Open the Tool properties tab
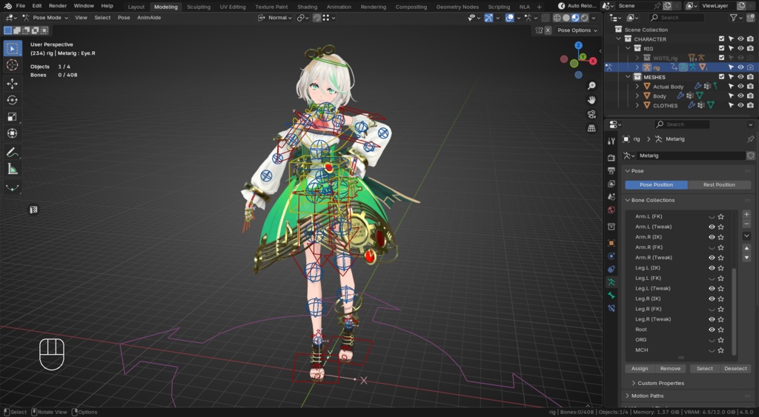The height and width of the screenshot is (417, 759). pyautogui.click(x=611, y=141)
